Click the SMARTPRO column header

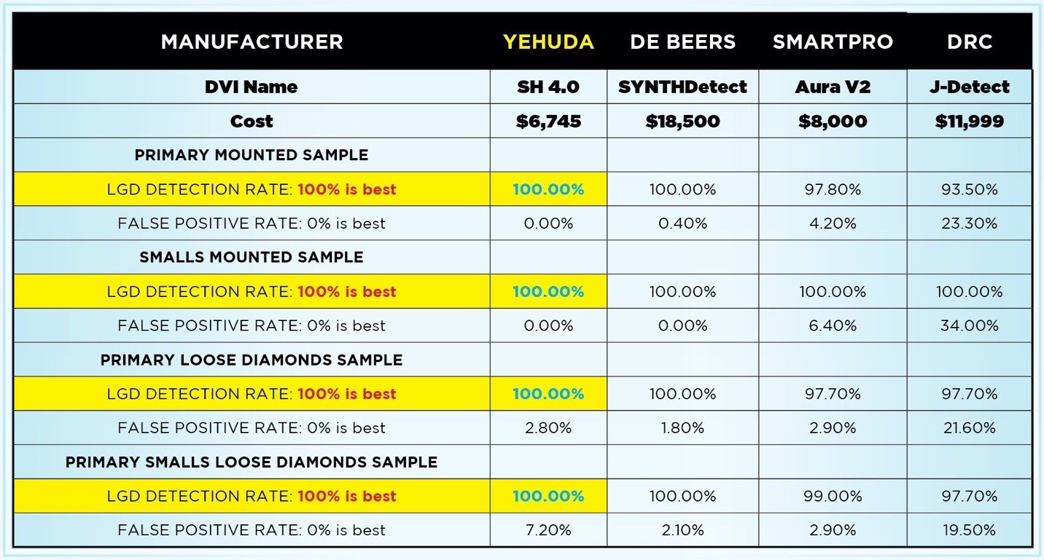(x=833, y=42)
